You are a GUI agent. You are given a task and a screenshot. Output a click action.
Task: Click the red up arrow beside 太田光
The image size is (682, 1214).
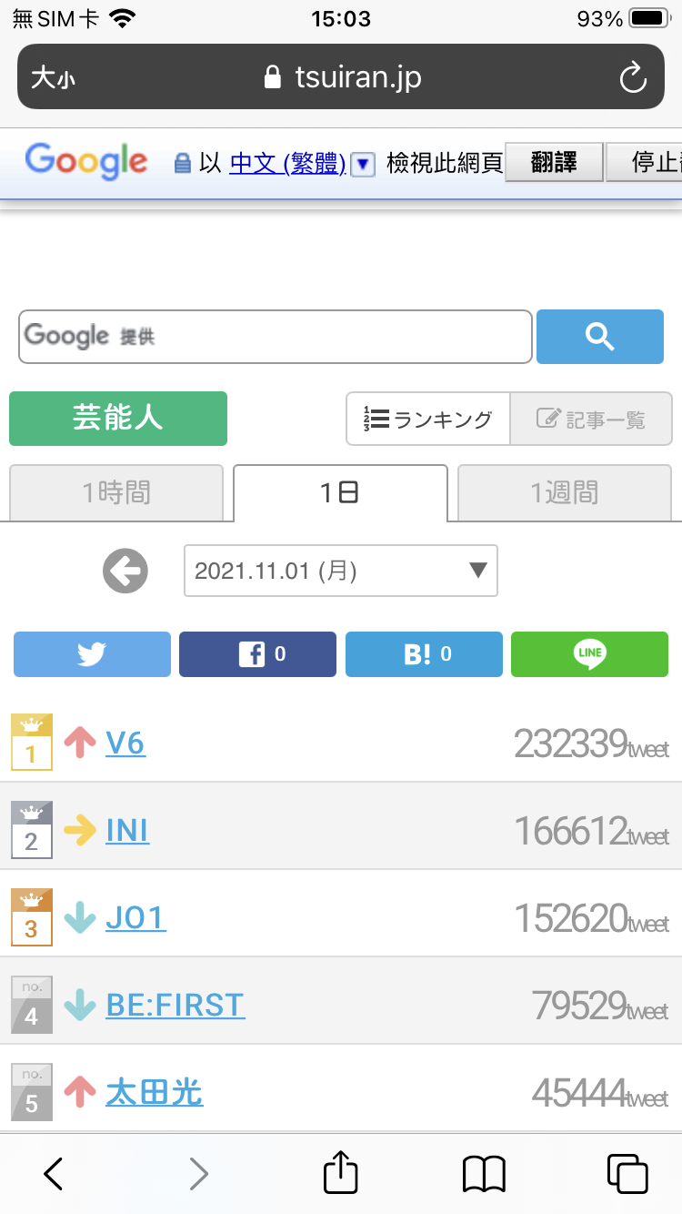[x=80, y=1093]
